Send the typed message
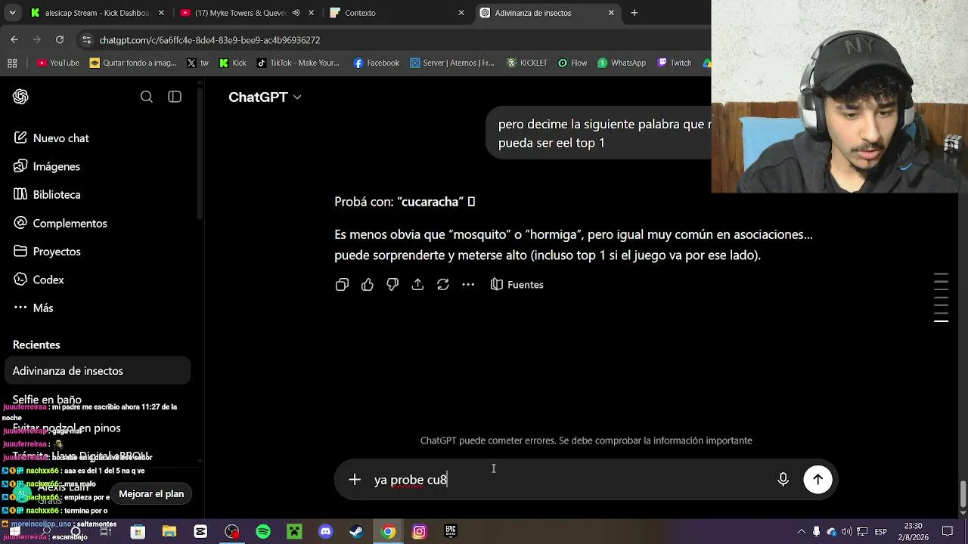 (818, 480)
